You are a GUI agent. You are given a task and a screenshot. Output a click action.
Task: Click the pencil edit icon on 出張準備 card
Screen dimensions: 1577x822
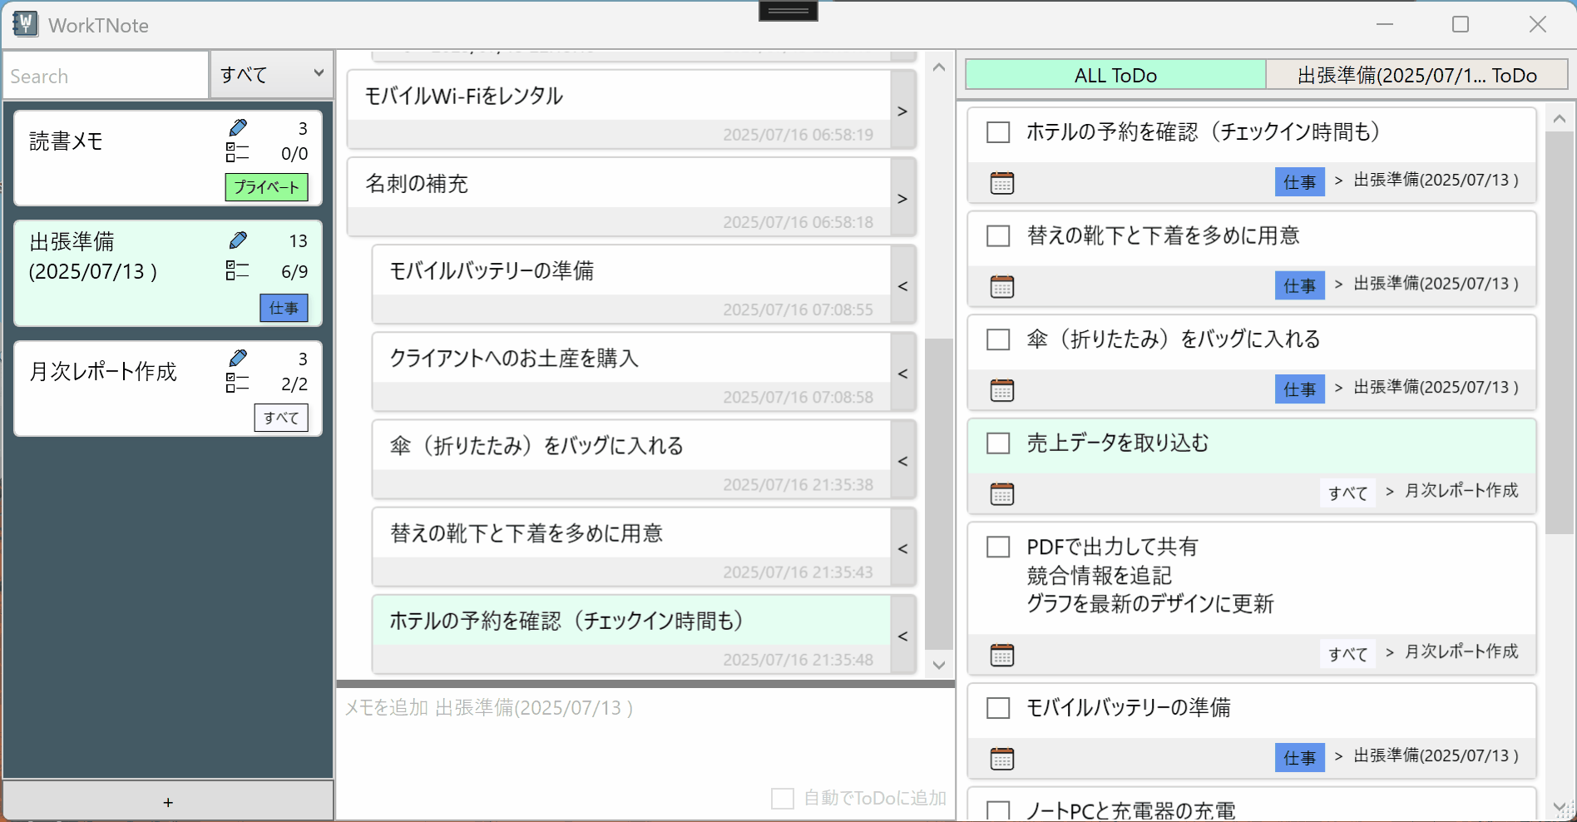point(238,240)
